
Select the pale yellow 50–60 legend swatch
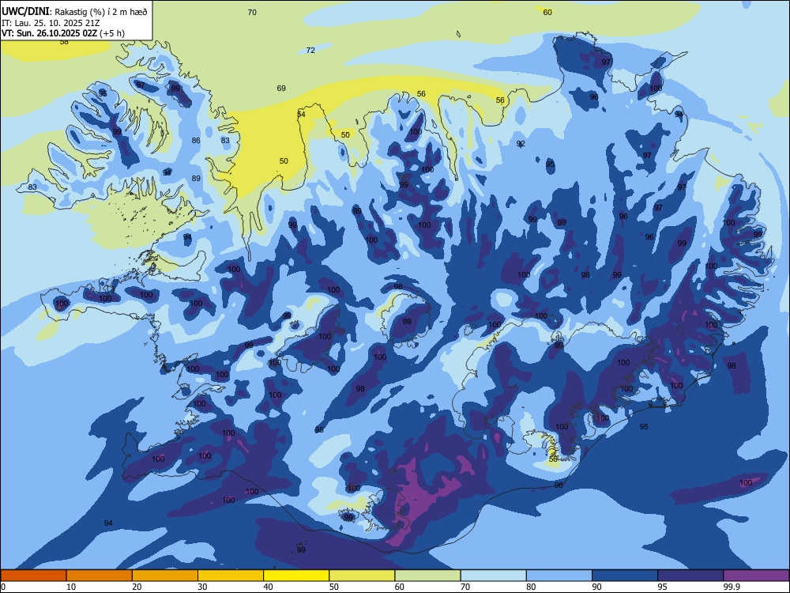[x=362, y=576]
